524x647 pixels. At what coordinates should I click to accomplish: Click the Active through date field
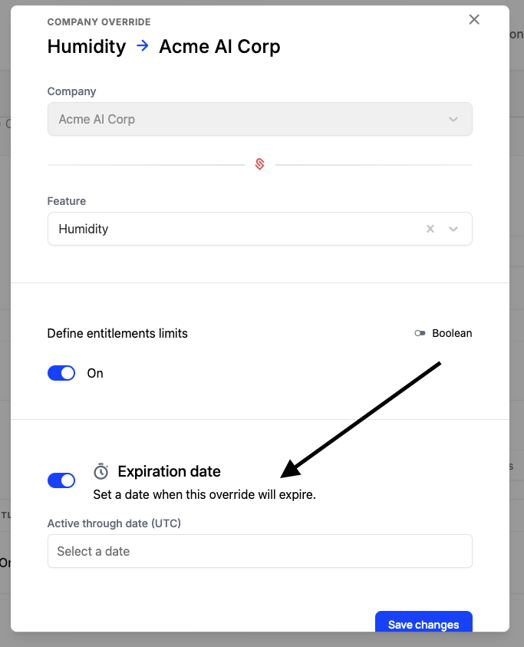pos(259,551)
